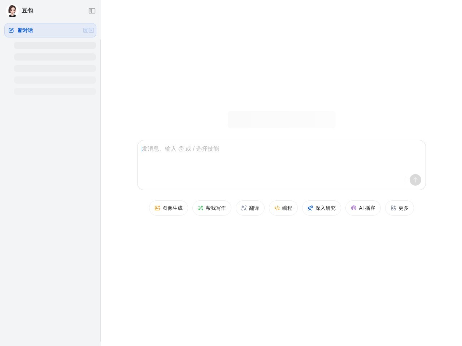Click the ⌘K shortcut badge on 新对话
Viewport: 462px width, 346px height.
88,30
